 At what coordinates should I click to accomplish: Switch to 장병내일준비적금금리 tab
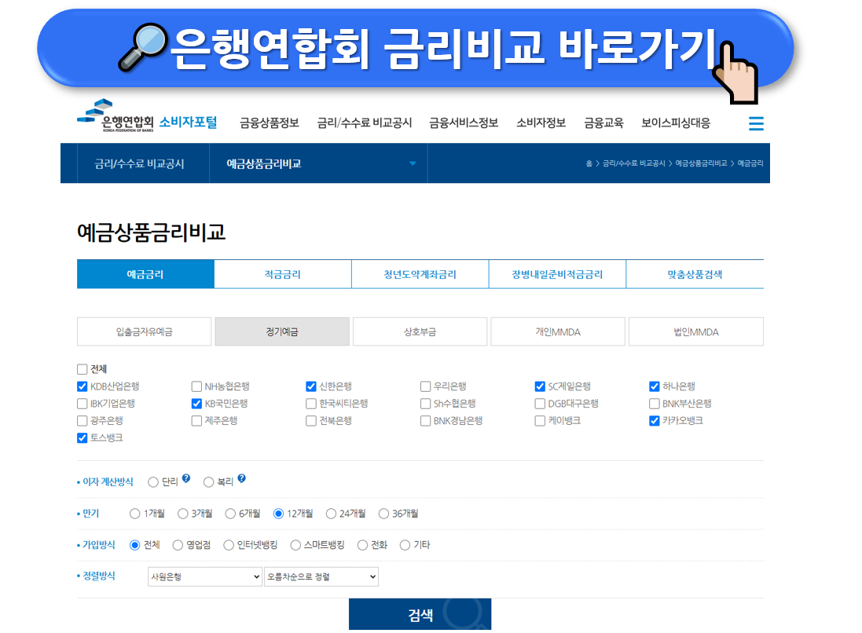[x=557, y=274]
